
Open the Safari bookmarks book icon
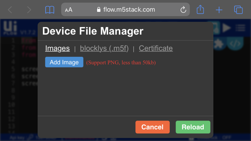click(x=50, y=10)
